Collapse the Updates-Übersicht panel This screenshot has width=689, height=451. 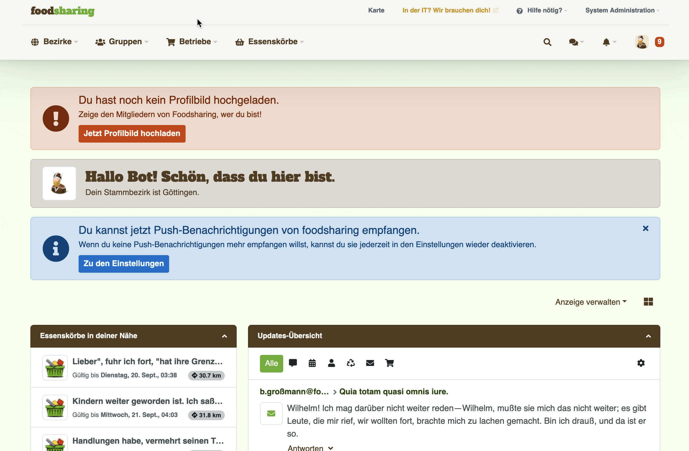tap(648, 336)
